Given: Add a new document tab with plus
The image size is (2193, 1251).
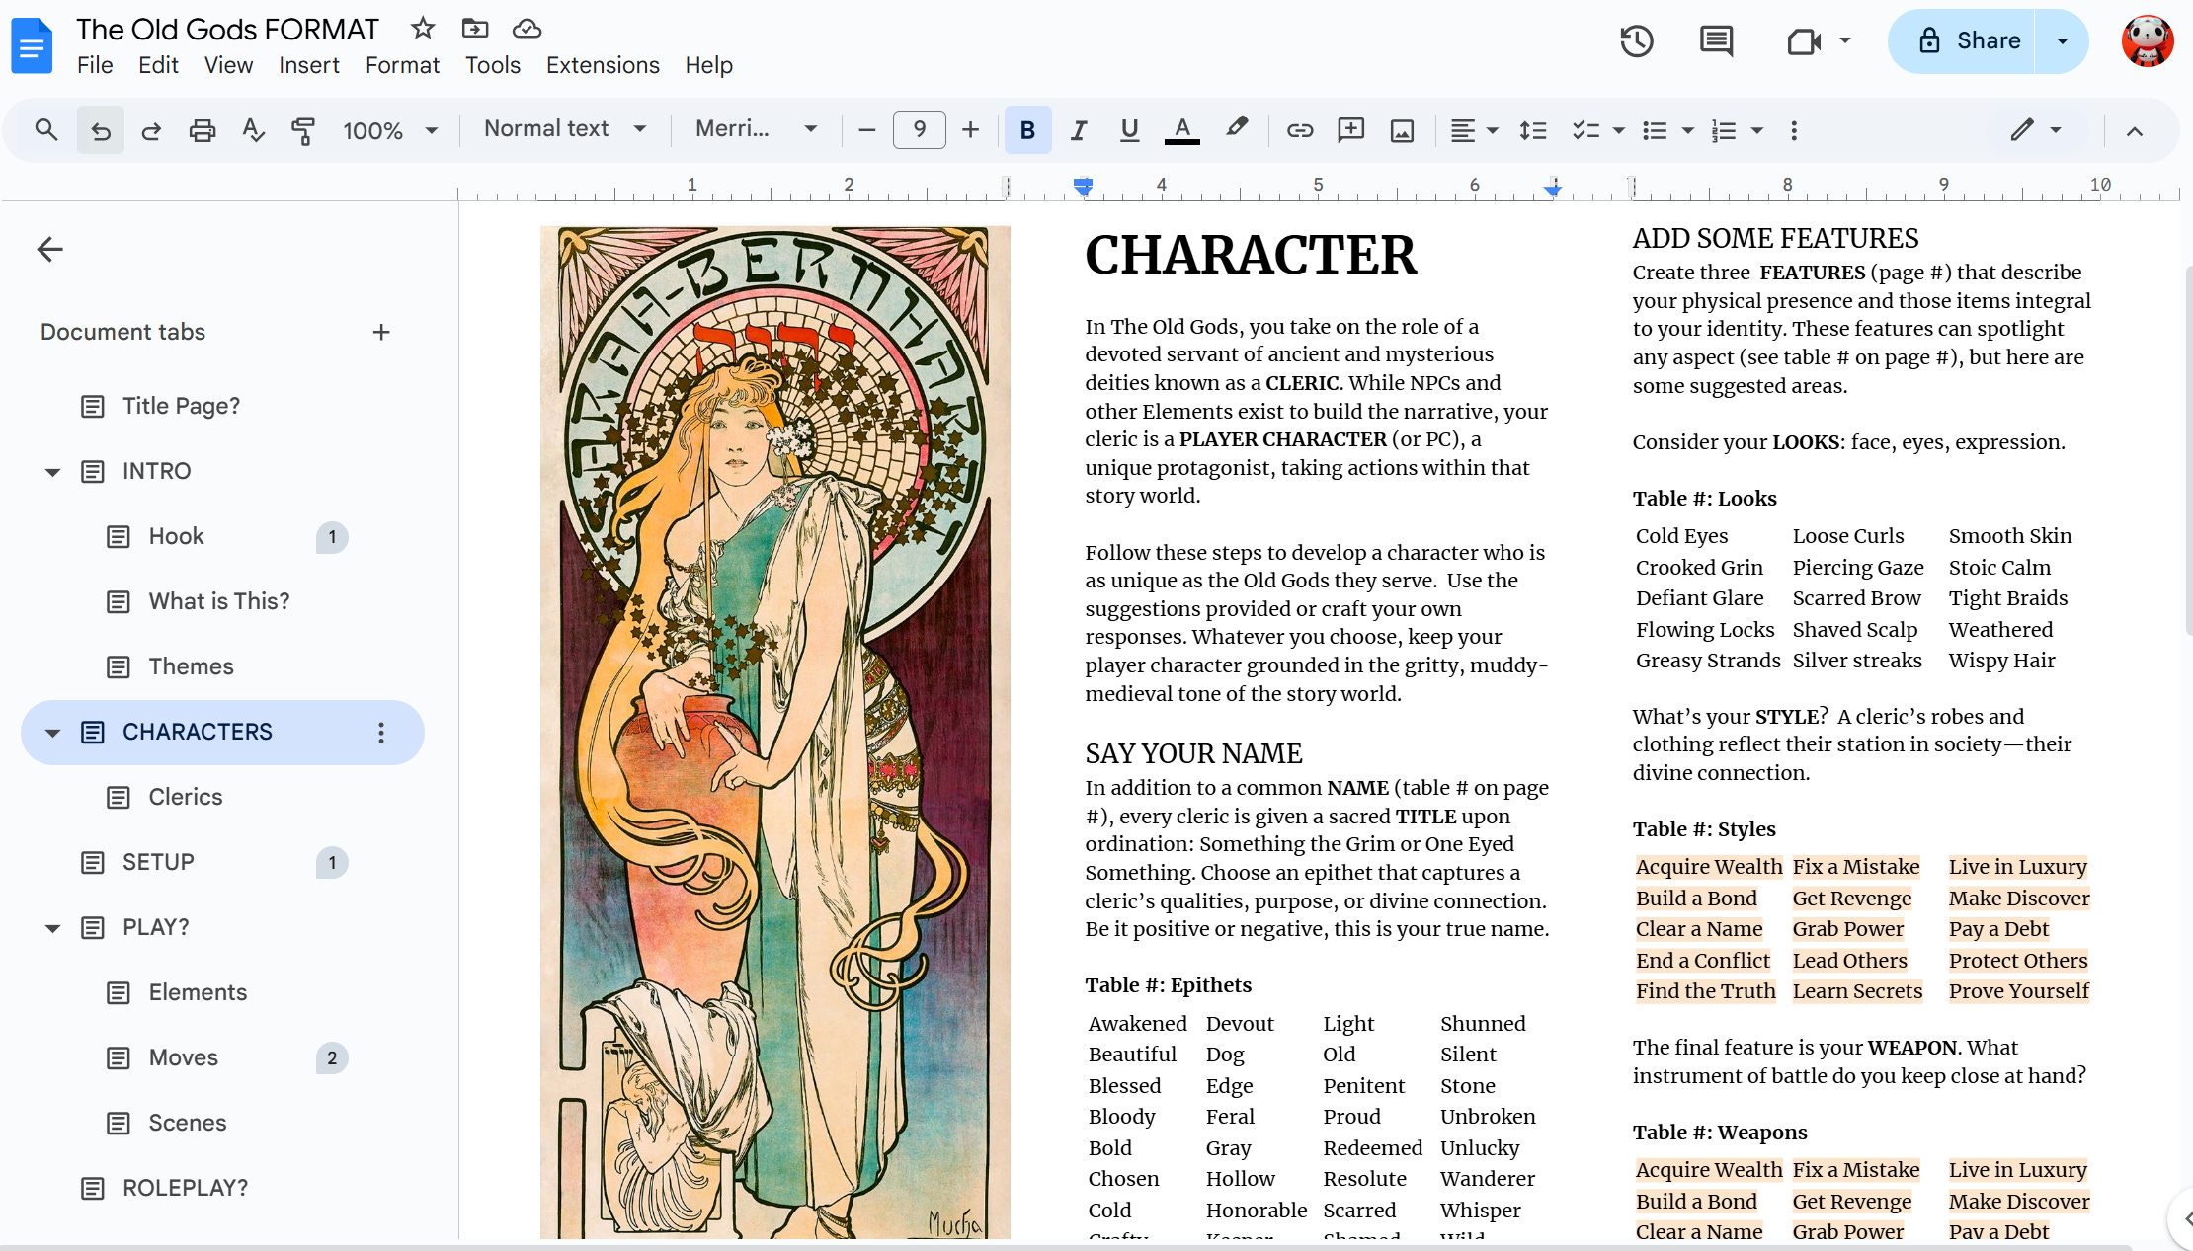Looking at the screenshot, I should coord(381,332).
